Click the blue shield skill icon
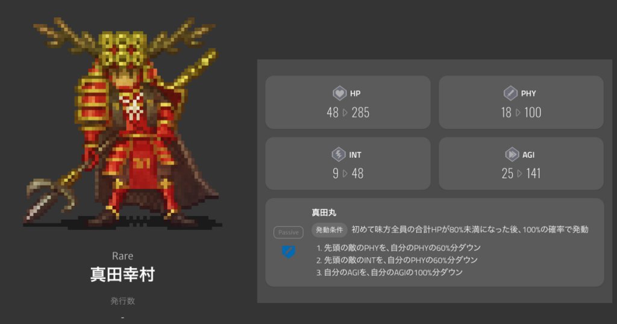Screen dimensions: 617x324 [x=289, y=251]
